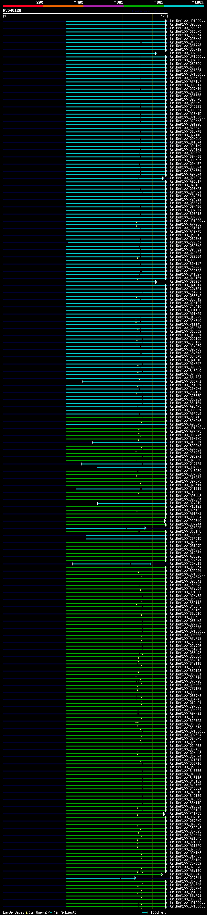Screen dimensions: 207x915
Task: Click the orange ~40% identity legend segment
Action: (63, 6)
